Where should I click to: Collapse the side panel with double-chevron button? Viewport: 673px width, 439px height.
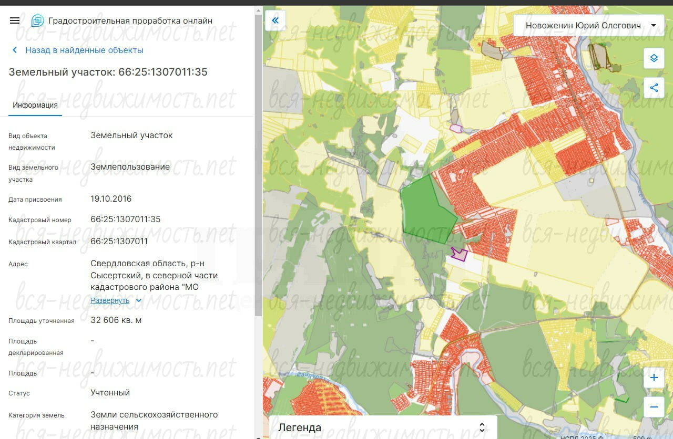click(275, 20)
